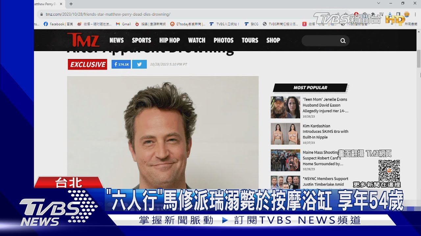
Task: Open the Teen Mom article thumbnail
Action: pyautogui.click(x=285, y=107)
